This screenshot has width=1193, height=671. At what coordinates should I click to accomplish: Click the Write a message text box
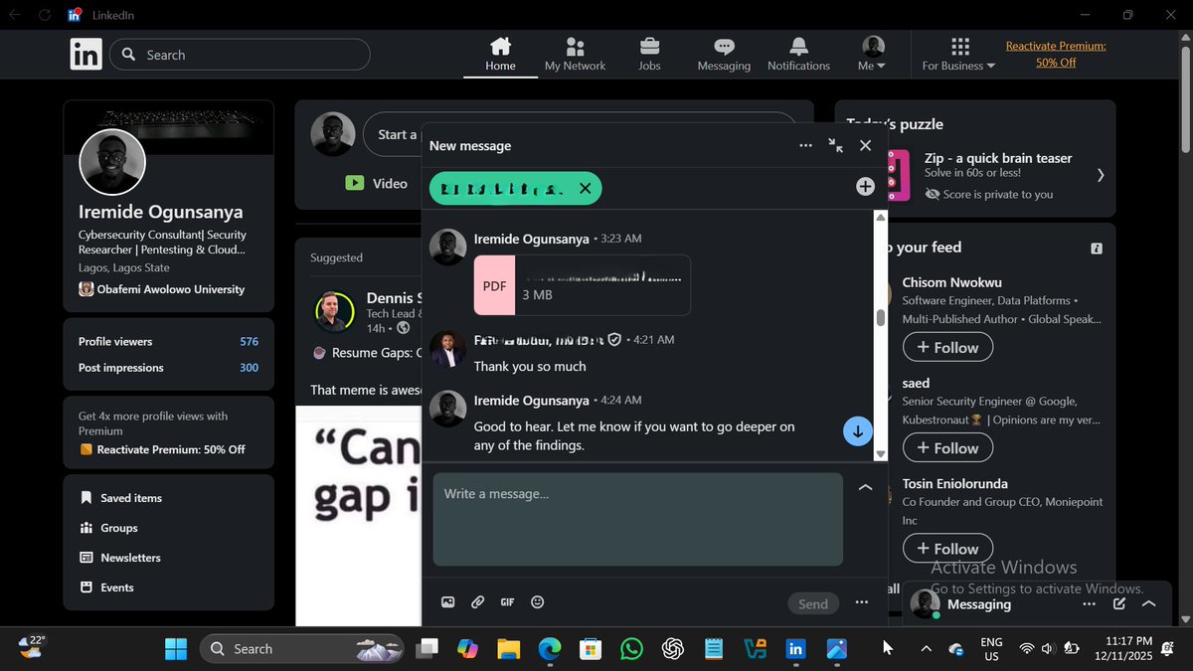coord(637,520)
